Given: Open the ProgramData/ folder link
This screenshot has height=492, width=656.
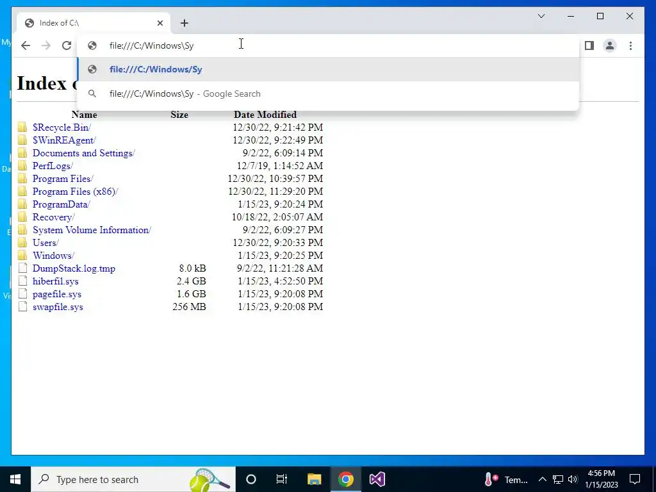Looking at the screenshot, I should 61,204.
